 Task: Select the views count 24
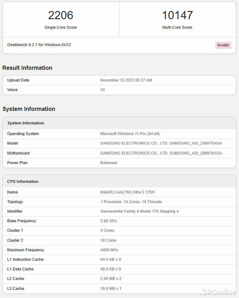point(103,90)
